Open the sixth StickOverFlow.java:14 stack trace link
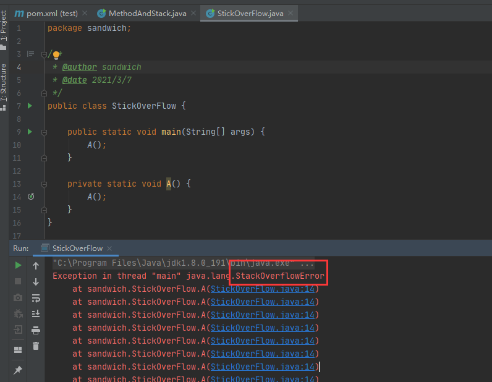Screen dimensions: 492x382 click(x=262, y=354)
